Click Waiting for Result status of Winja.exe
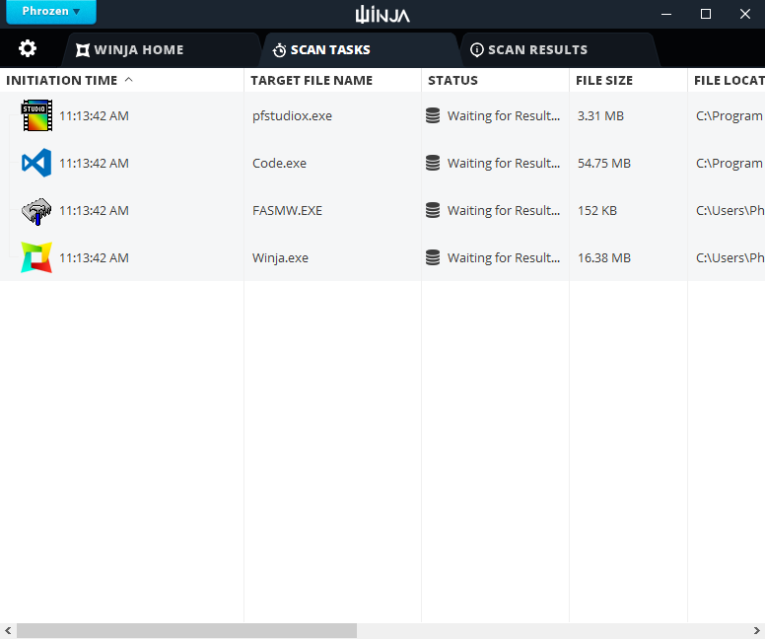Image resolution: width=765 pixels, height=639 pixels. [x=504, y=258]
